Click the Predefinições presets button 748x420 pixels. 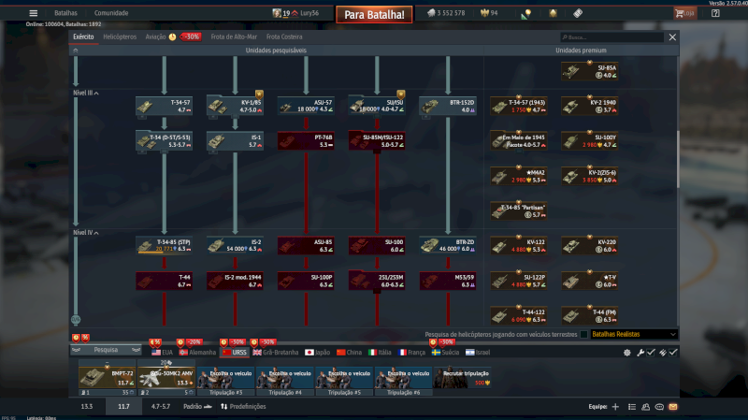coord(243,407)
